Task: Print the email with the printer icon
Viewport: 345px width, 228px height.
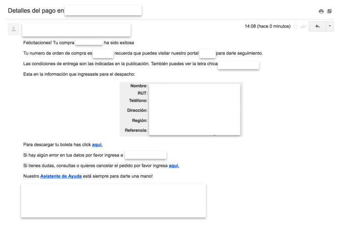Action: tap(321, 11)
